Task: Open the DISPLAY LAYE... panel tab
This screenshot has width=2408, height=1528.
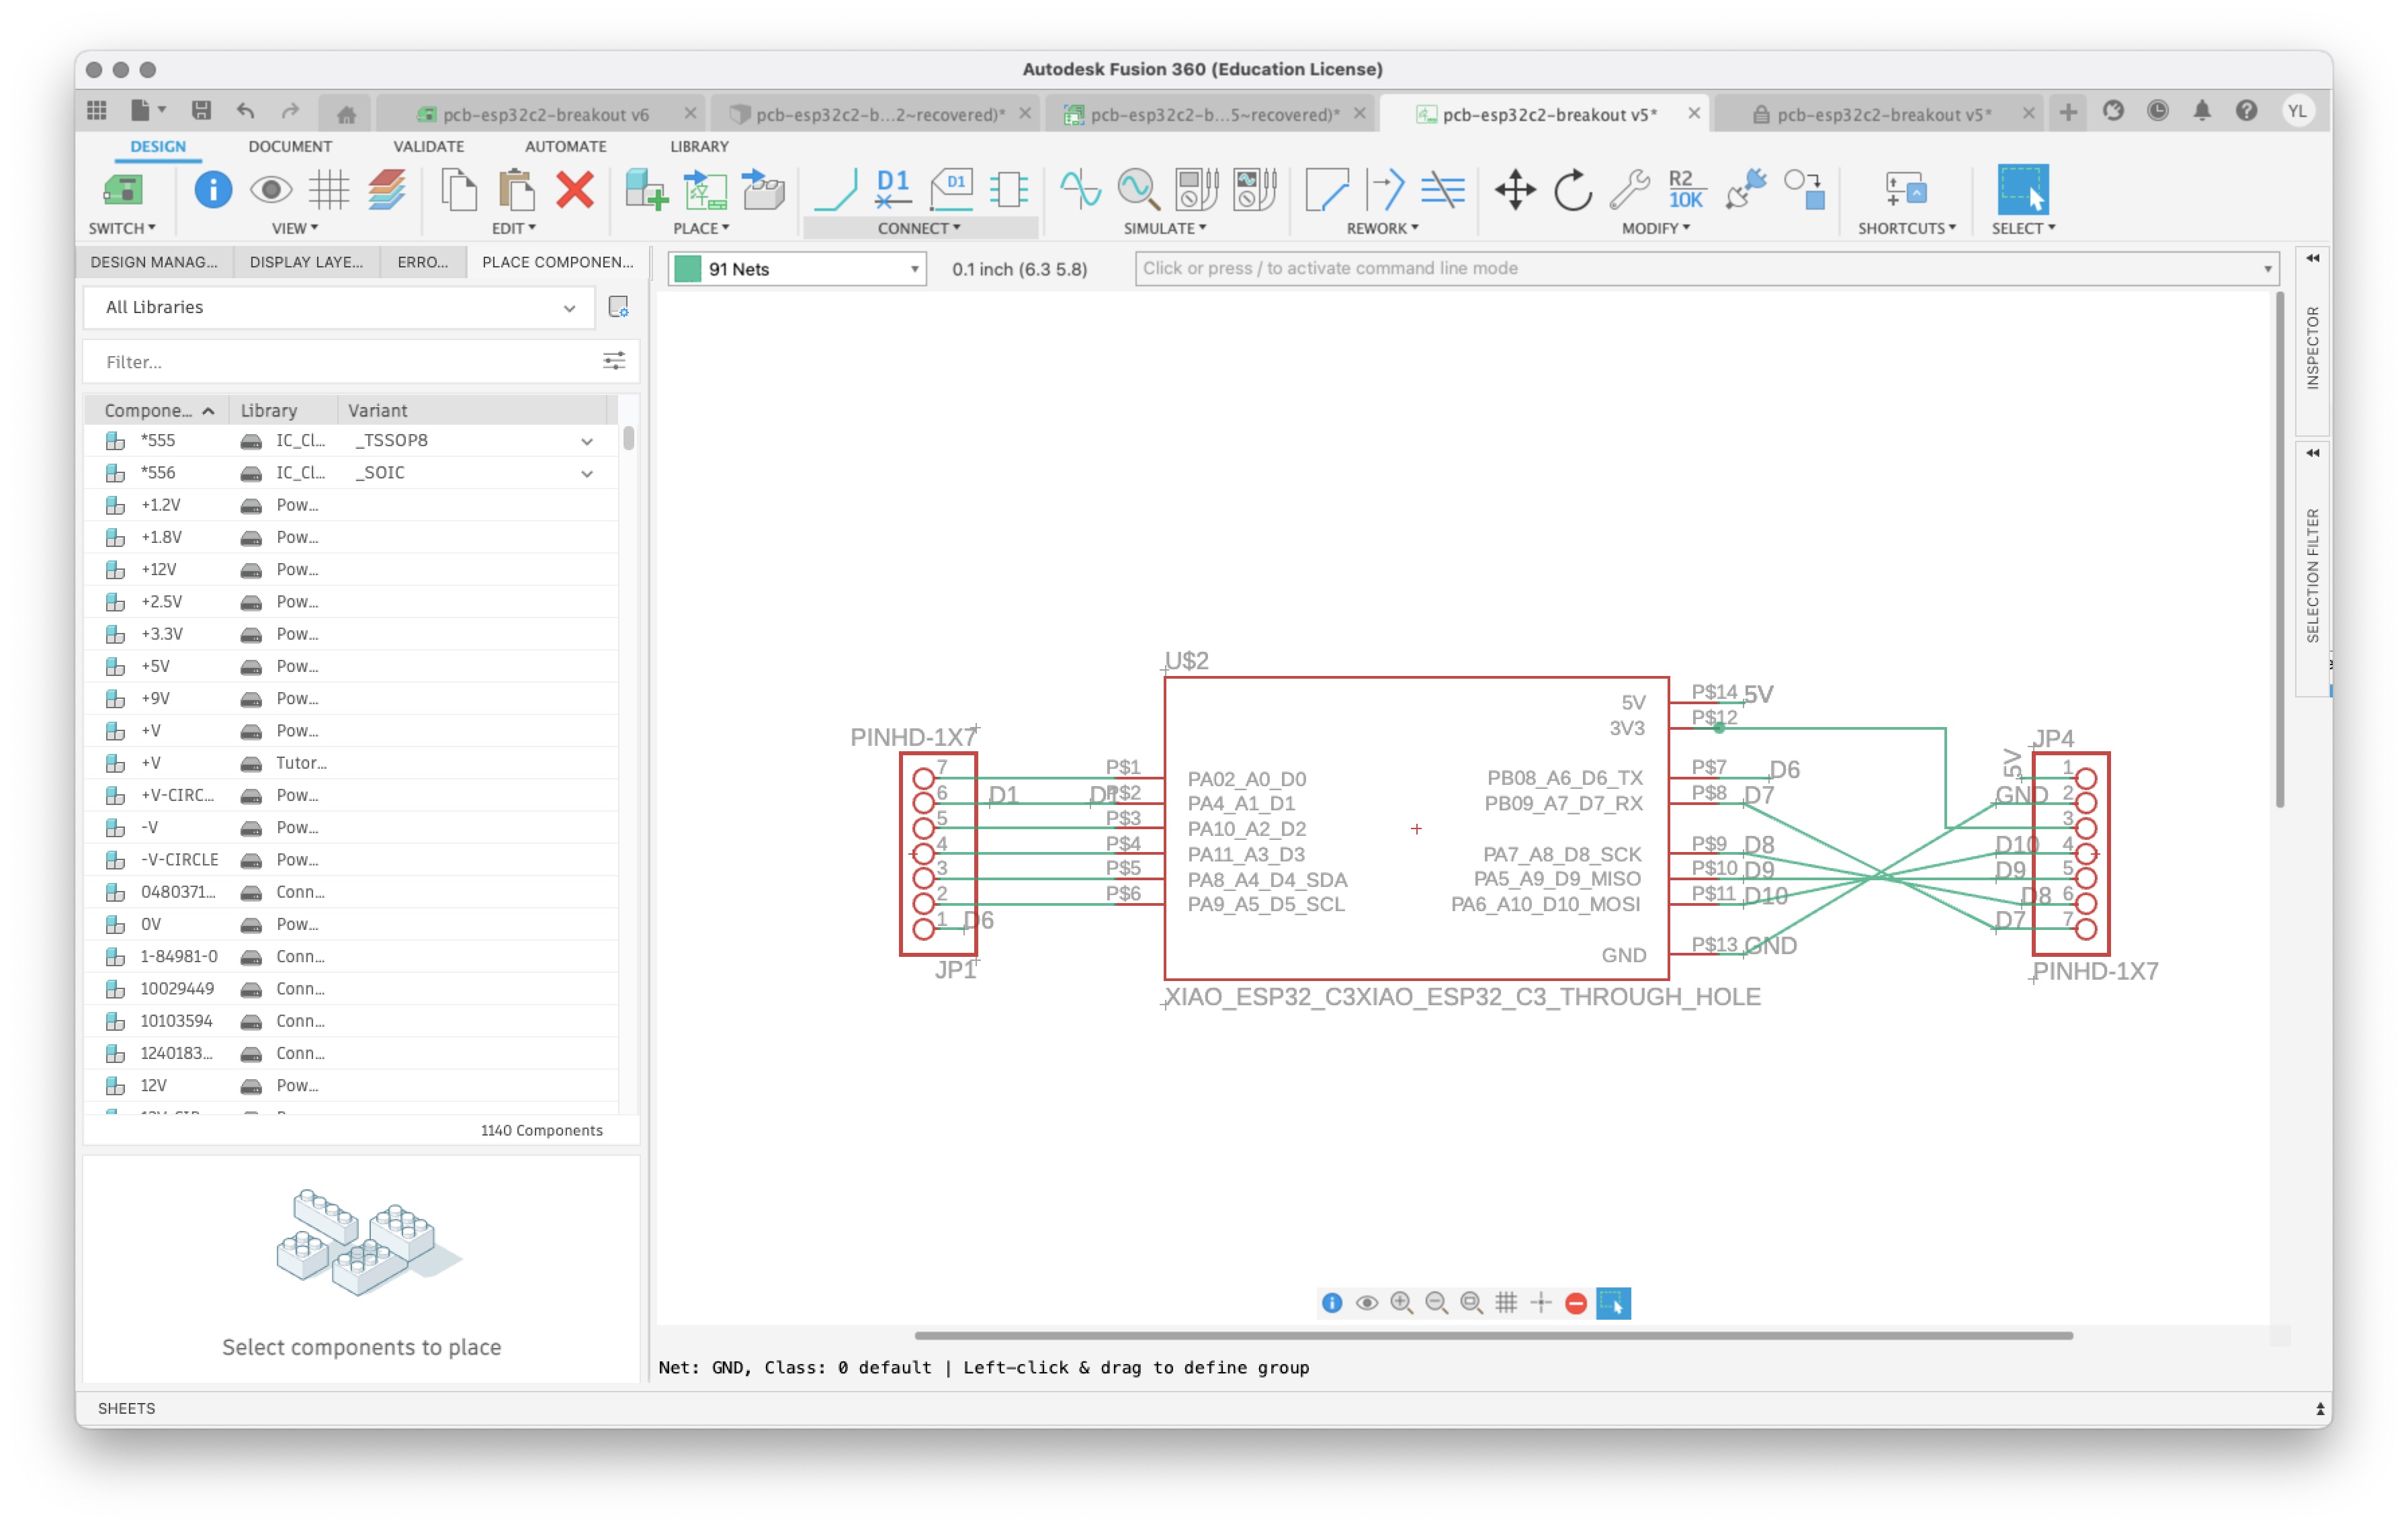Action: [x=306, y=262]
